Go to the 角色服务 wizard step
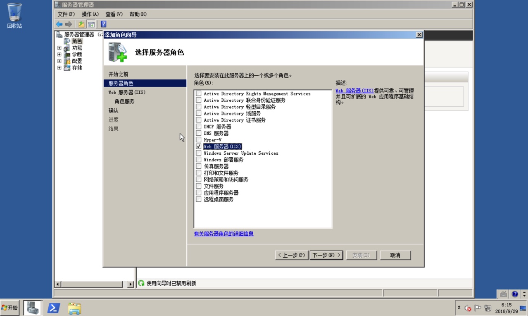Screen dimensions: 528x316 coord(124,101)
